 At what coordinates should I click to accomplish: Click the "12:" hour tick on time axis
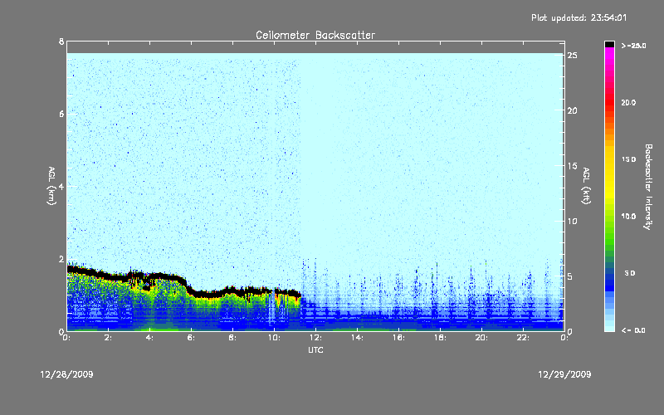coord(316,338)
